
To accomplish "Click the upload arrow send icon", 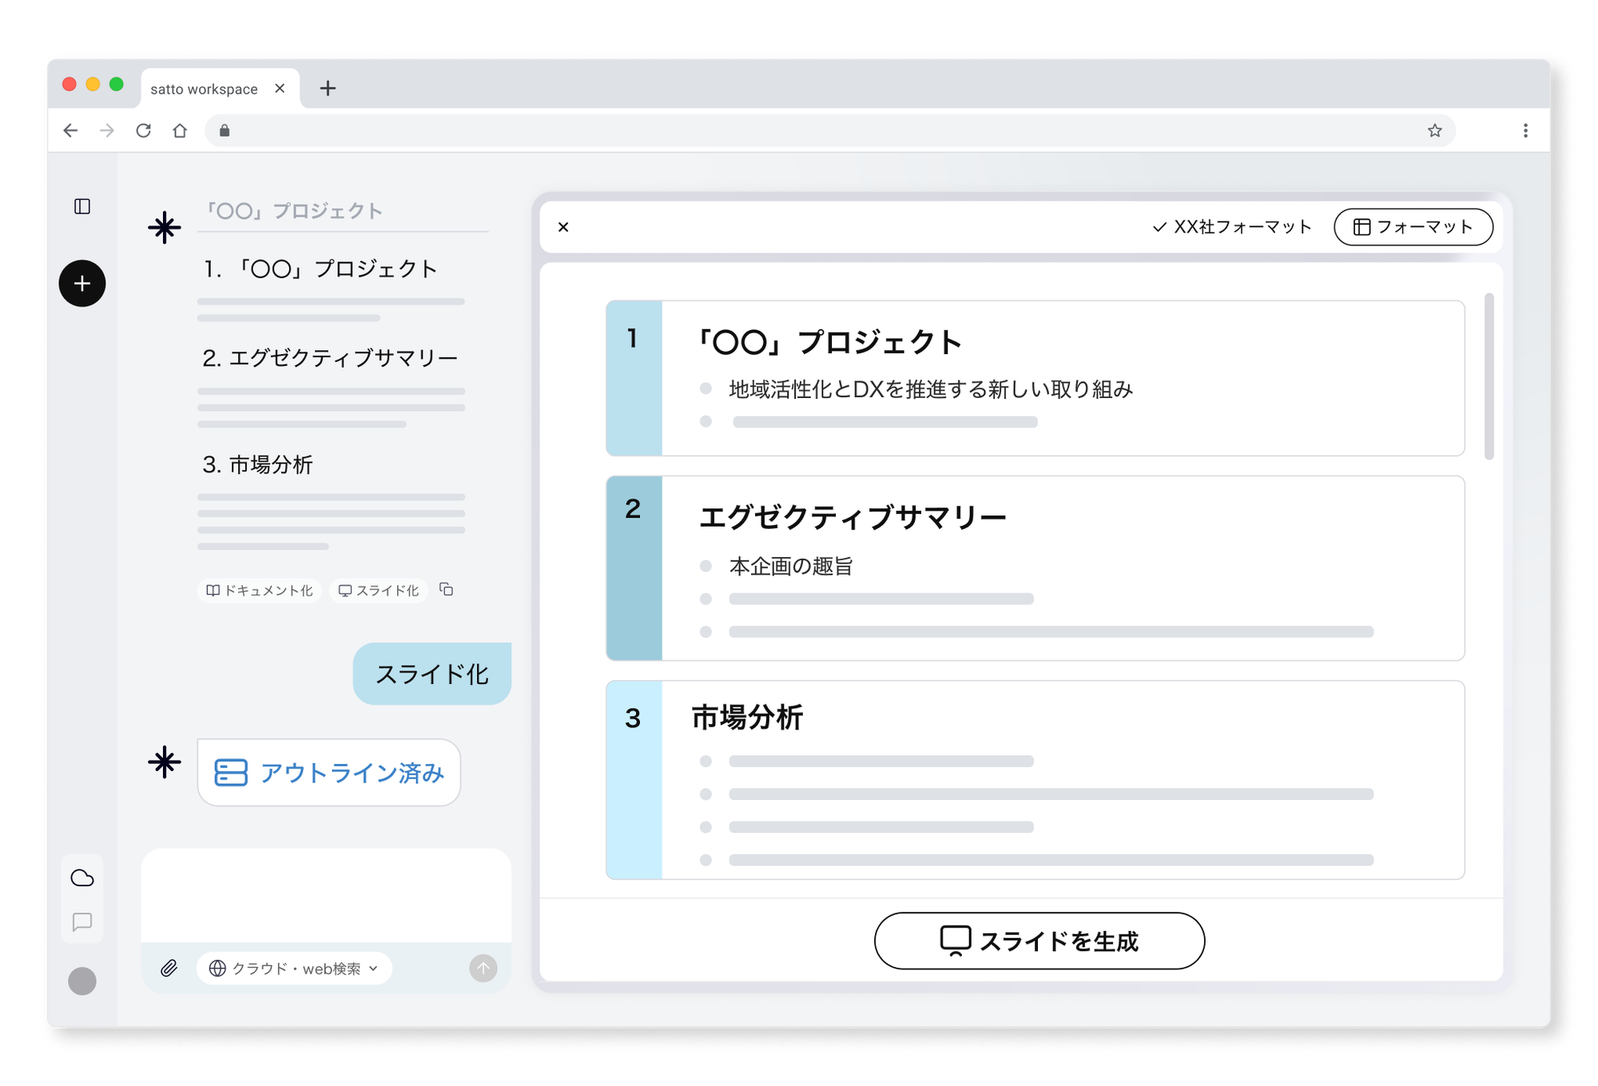I will coord(483,969).
